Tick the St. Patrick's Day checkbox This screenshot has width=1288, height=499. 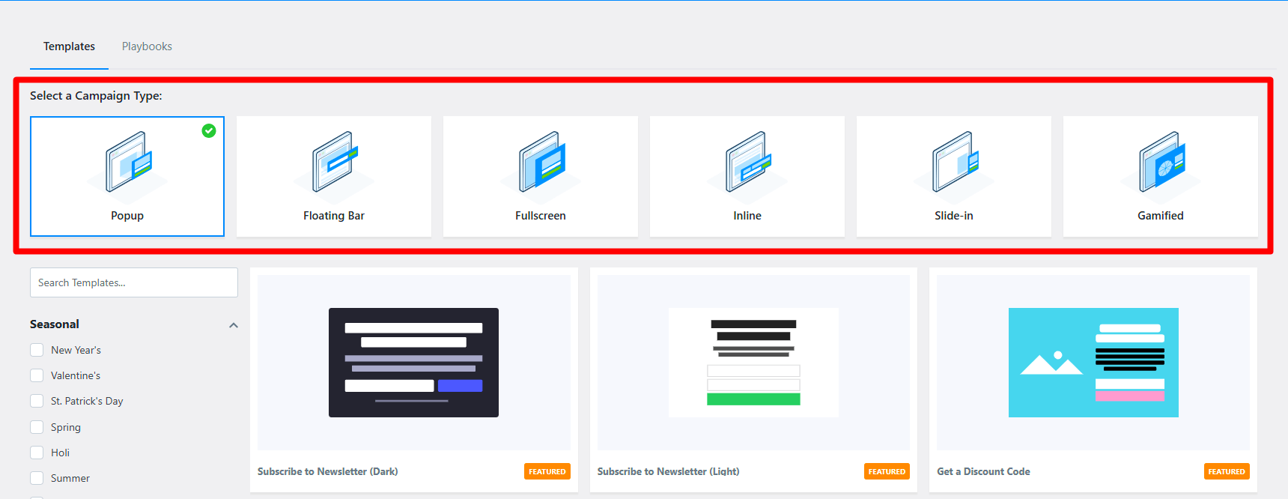tap(37, 401)
